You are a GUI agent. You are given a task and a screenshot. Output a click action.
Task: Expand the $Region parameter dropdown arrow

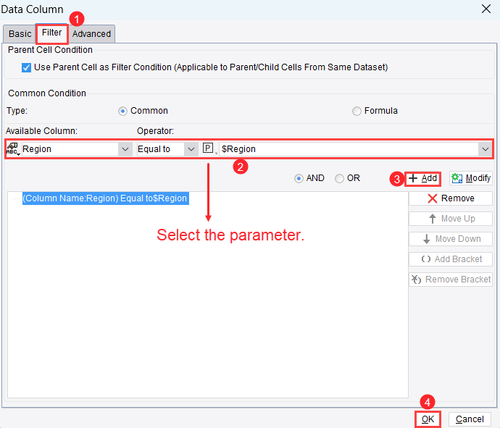(486, 149)
